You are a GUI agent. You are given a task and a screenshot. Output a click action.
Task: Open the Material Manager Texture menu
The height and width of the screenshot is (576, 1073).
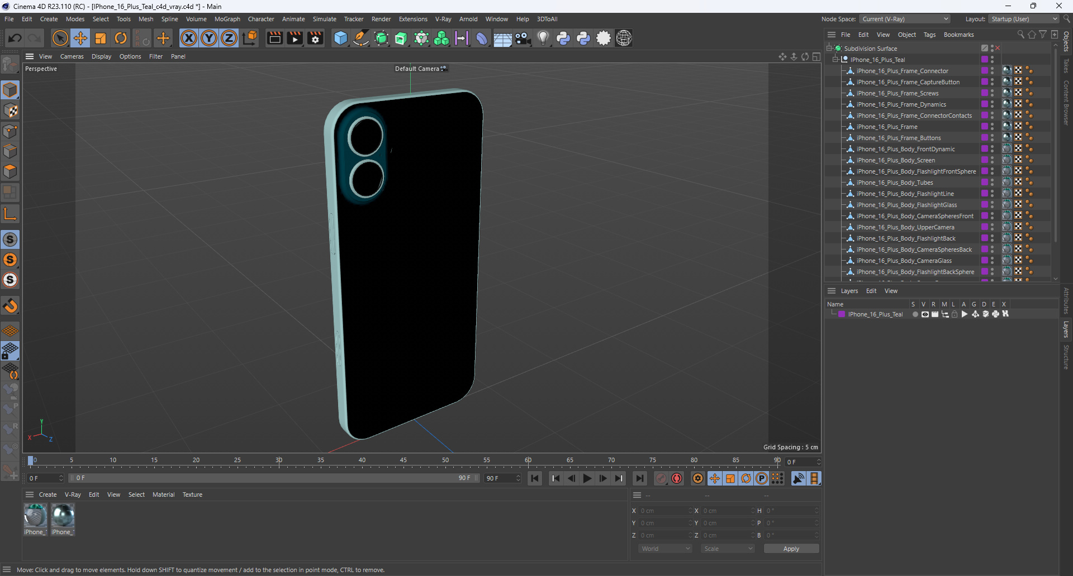pyautogui.click(x=192, y=495)
